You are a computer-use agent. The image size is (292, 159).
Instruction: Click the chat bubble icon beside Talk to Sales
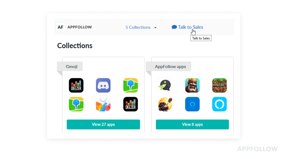point(174,27)
